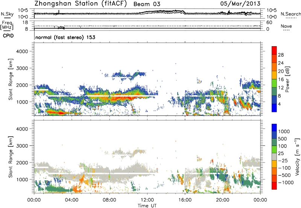This screenshot has height=208, width=301.
Task: Click the '-100' velocity color bar value
Action: (284, 168)
